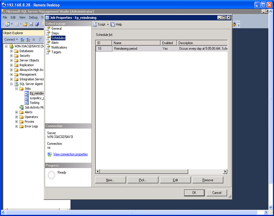Confirm with the OK button

194,192
